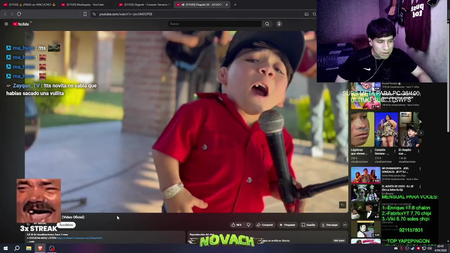Open options for EL AGUITA DE COCO video
450x253 pixels.
420,187
